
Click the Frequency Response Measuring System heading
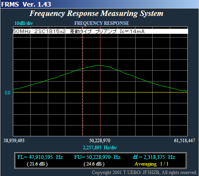pyautogui.click(x=96, y=14)
